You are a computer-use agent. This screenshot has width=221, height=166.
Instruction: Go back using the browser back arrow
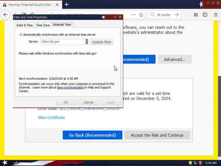point(6,15)
